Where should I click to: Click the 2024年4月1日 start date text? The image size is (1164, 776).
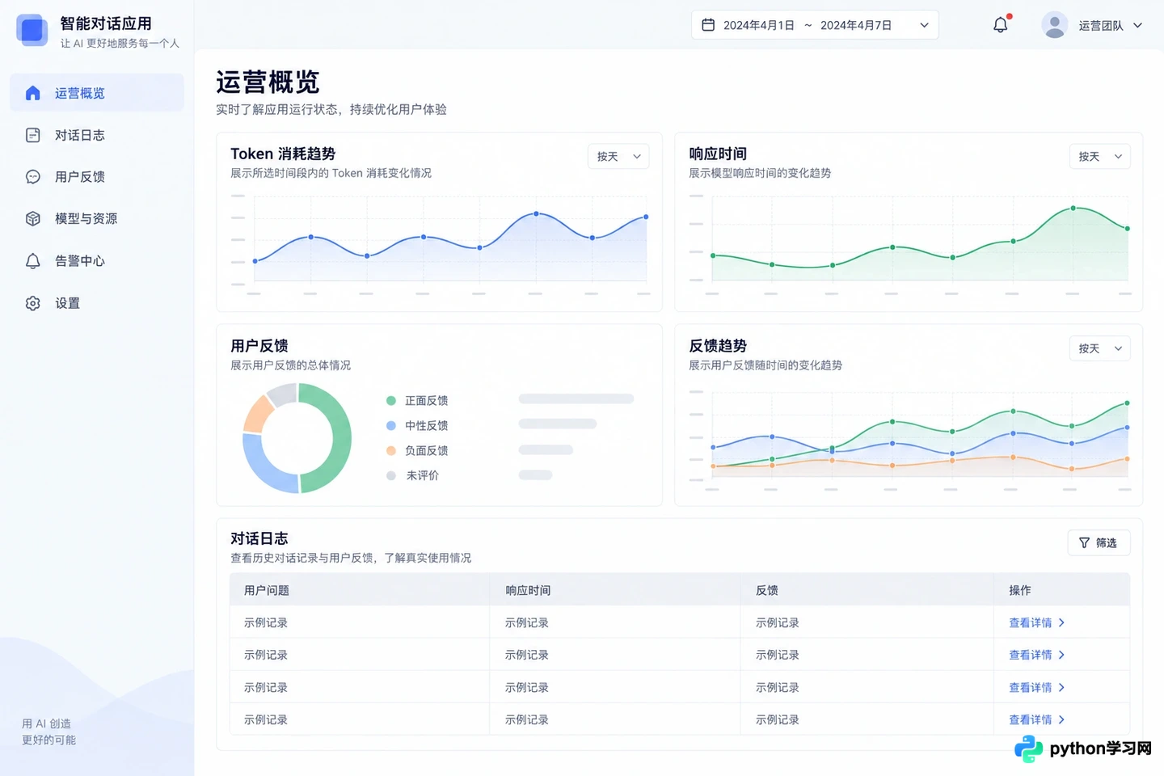tap(759, 25)
